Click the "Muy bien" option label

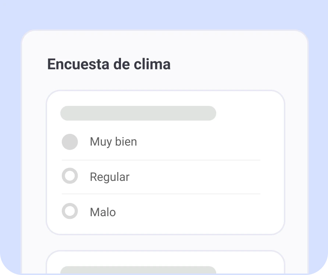[113, 142]
